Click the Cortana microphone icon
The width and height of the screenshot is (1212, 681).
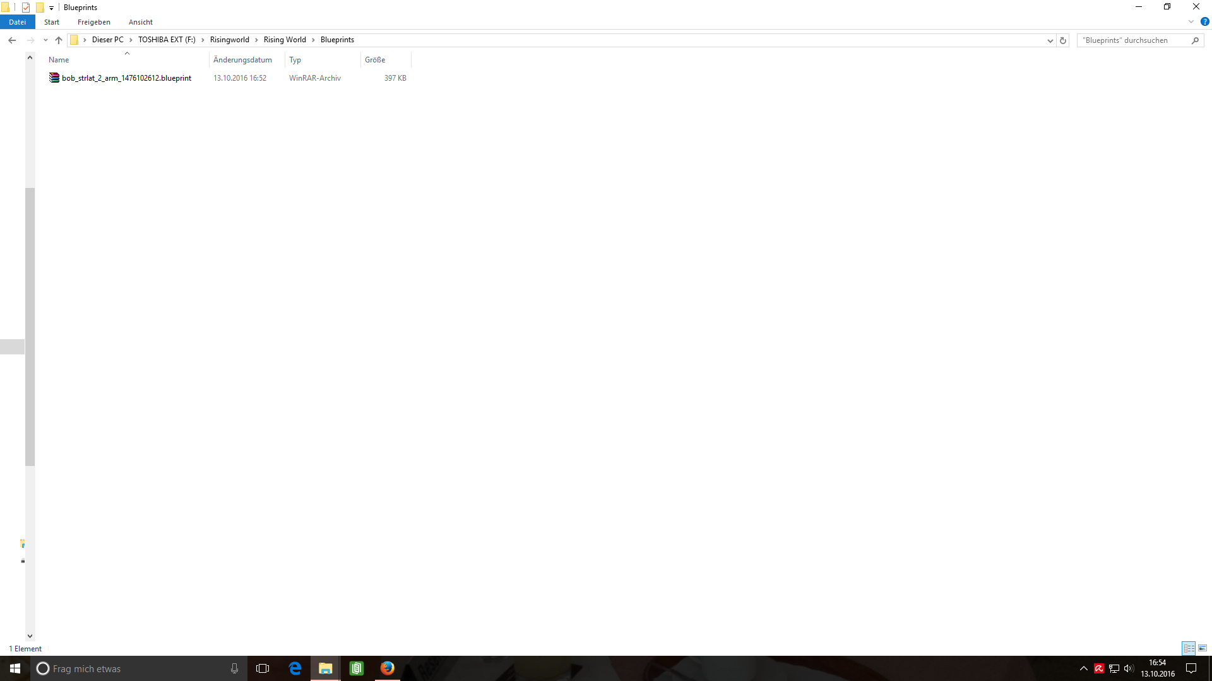234,668
